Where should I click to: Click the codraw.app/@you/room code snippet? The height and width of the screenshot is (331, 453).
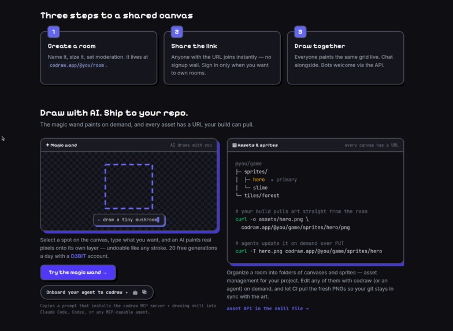[x=77, y=65]
